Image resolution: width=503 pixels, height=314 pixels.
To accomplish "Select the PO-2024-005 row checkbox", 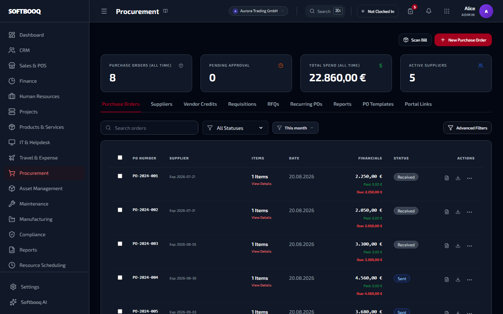I will pos(120,311).
